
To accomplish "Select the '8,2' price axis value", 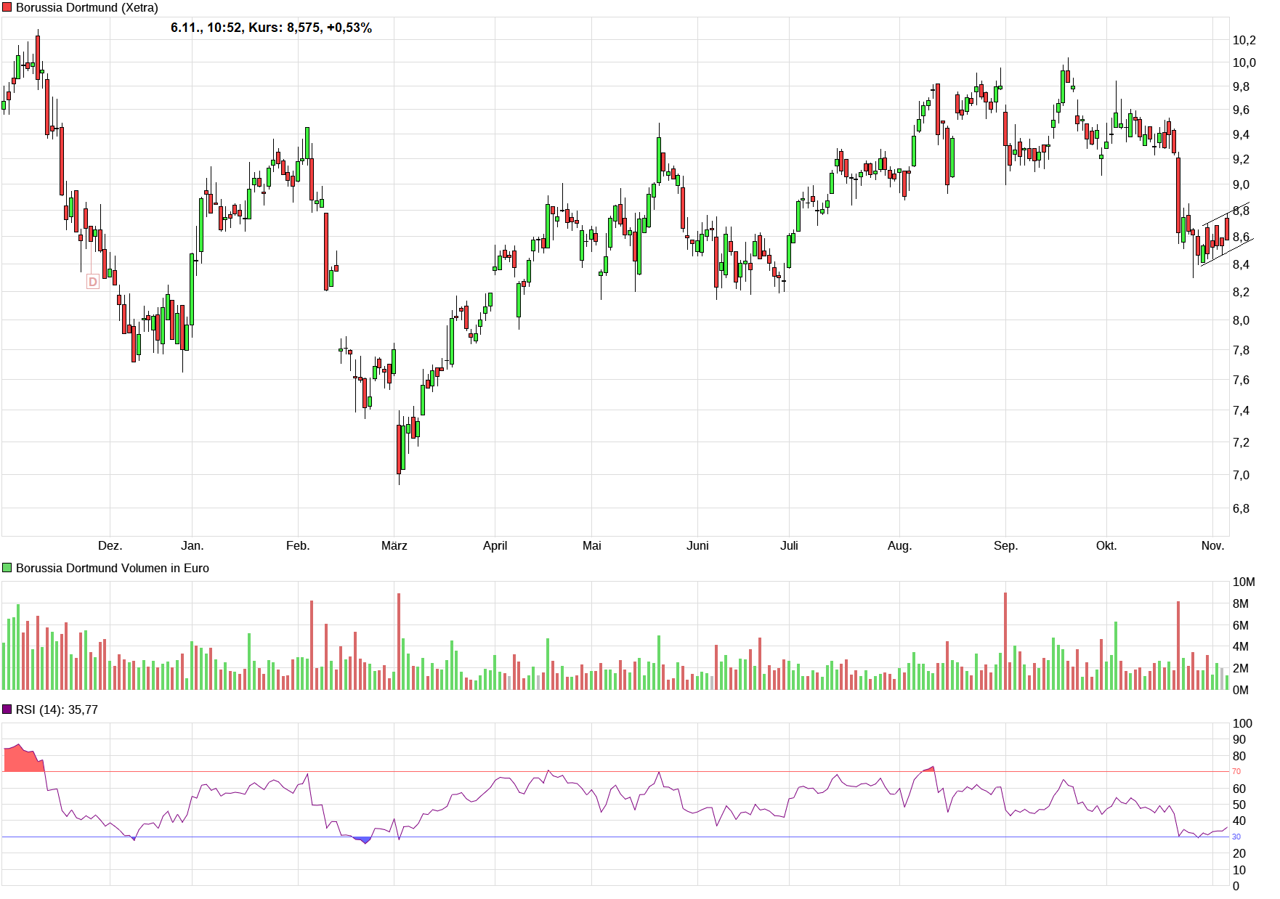I will pos(1241,292).
